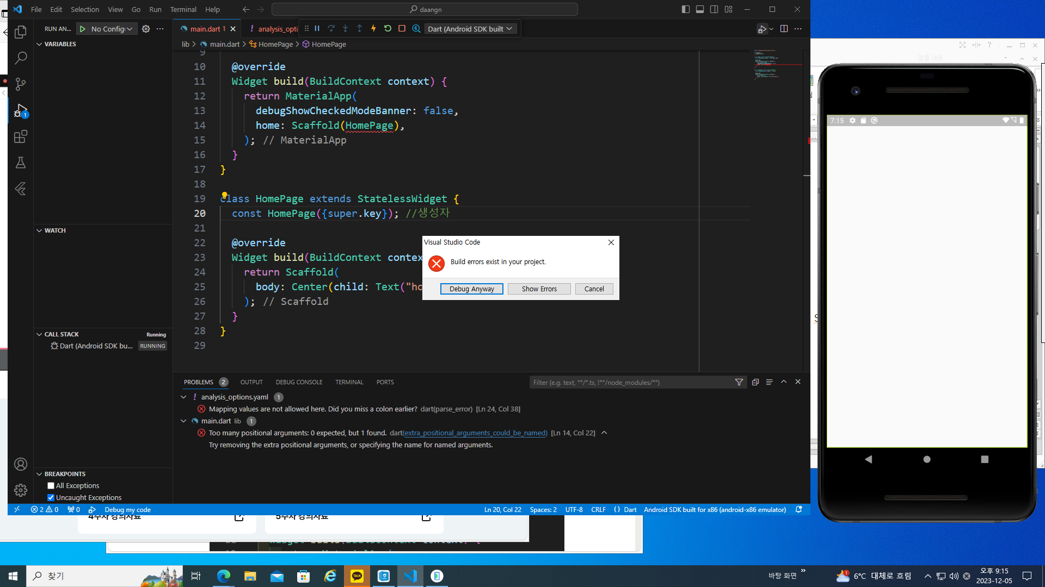Open the extra_positional_arguments_could_be_named link
The image size is (1045, 587).
pyautogui.click(x=475, y=433)
